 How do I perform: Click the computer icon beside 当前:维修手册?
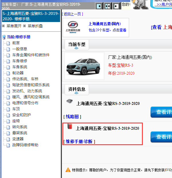point(4,37)
